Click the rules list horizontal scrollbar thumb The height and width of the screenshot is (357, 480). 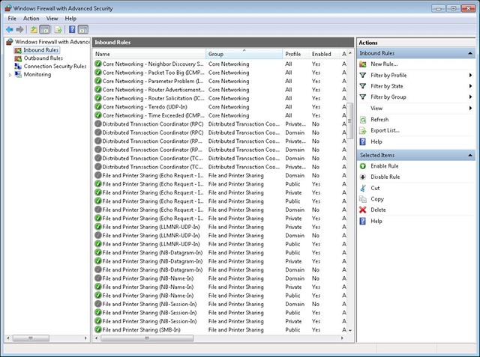147,338
